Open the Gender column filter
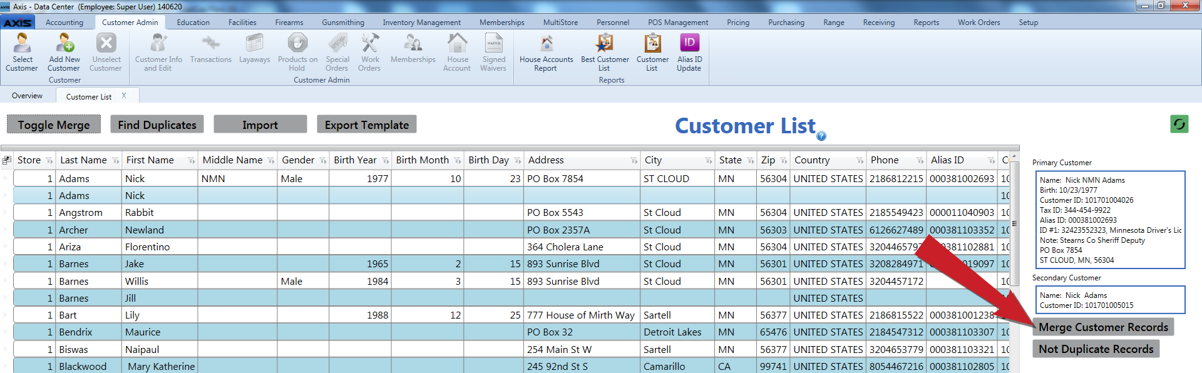1202x373 pixels. 323,161
